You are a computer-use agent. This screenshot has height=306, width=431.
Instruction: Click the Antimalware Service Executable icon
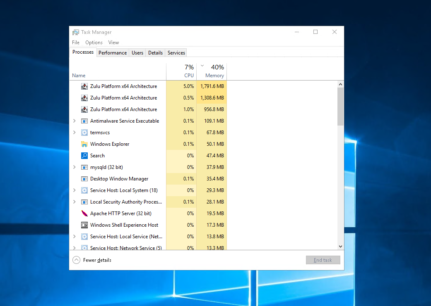click(84, 121)
